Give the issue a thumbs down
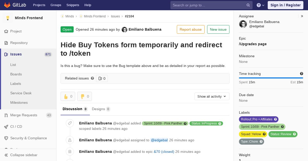The width and height of the screenshot is (308, 161). tap(84, 96)
